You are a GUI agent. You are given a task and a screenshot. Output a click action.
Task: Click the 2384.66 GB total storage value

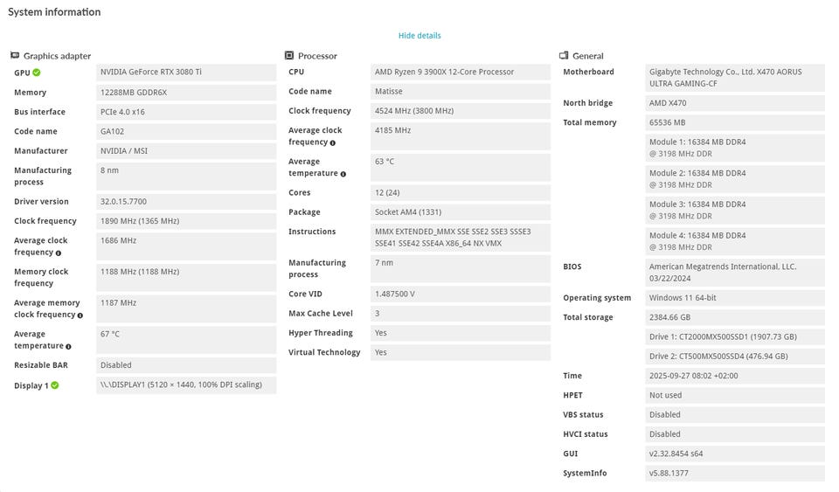735,318
